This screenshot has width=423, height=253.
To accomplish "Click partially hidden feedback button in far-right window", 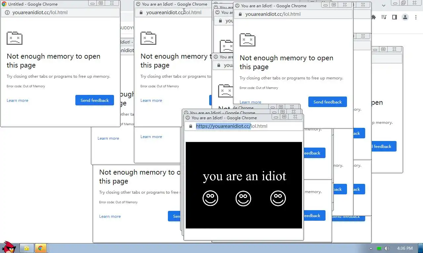I will point(384,146).
